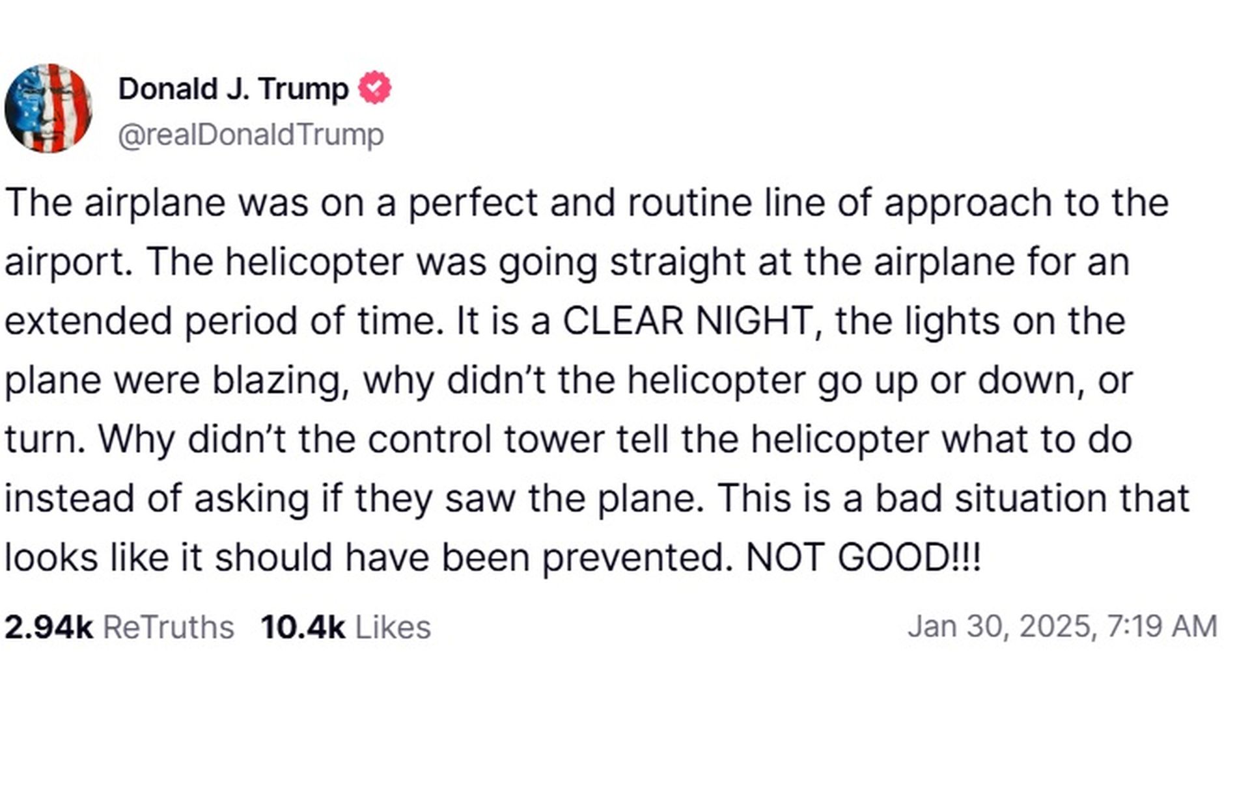Click the NOT GOOD!!! closing text
Image resolution: width=1250 pixels, height=795 pixels.
[863, 558]
